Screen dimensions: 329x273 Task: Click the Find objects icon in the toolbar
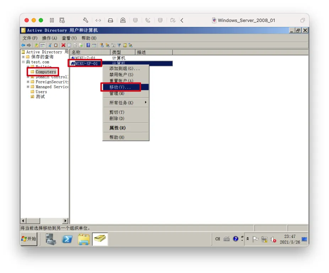click(125, 45)
